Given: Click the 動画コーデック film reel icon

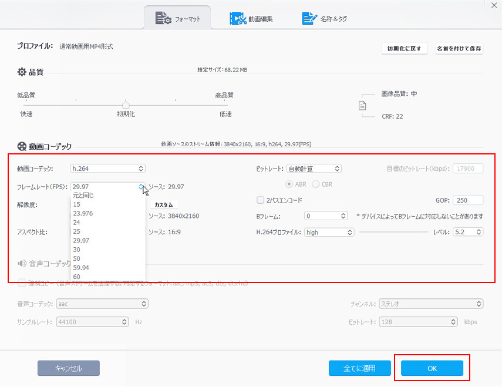Looking at the screenshot, I should pos(22,146).
